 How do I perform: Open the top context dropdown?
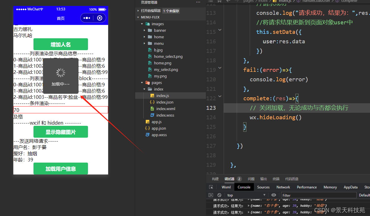click(247, 195)
